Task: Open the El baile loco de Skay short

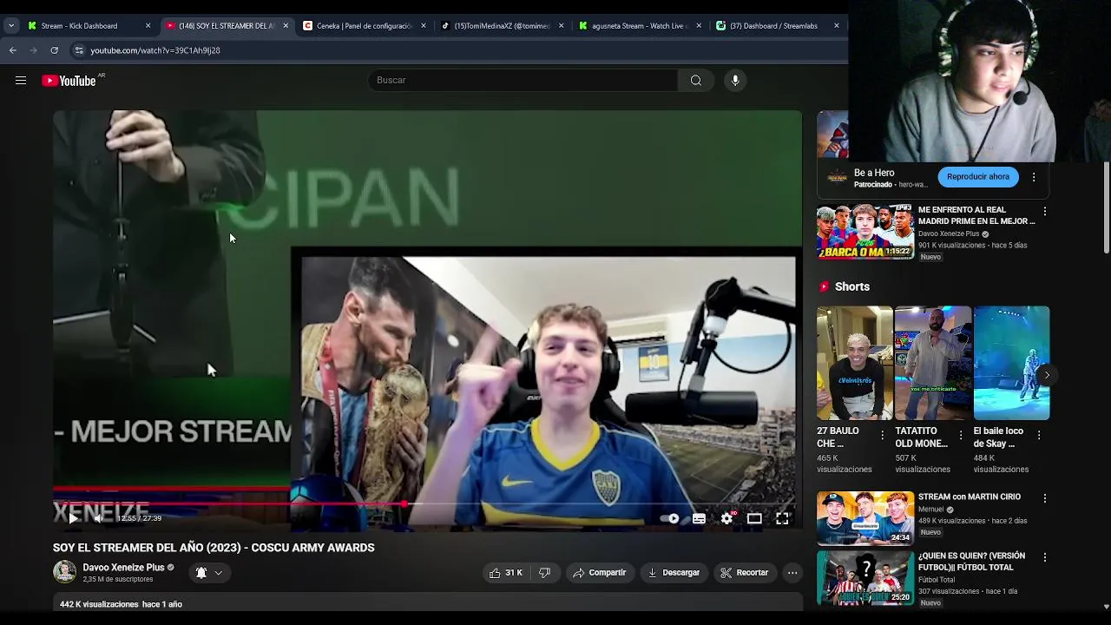Action: pos(1011,363)
